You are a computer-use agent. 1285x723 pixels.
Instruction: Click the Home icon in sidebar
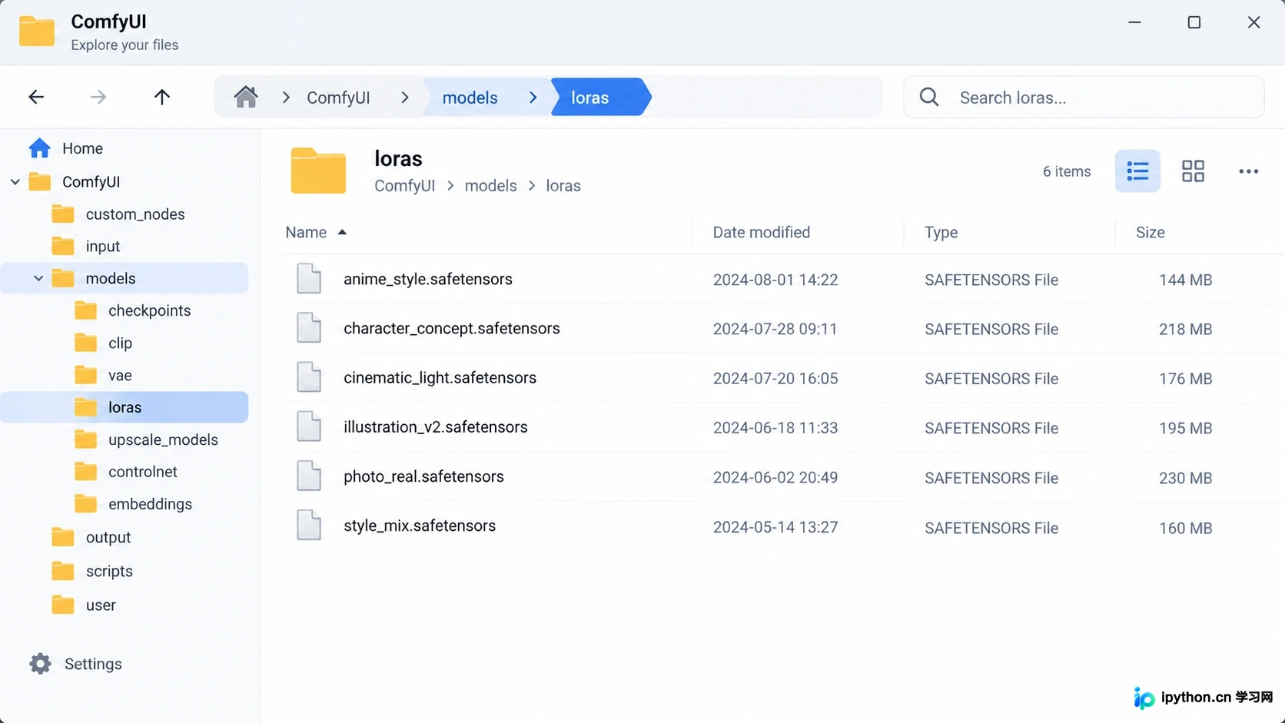[x=39, y=148]
